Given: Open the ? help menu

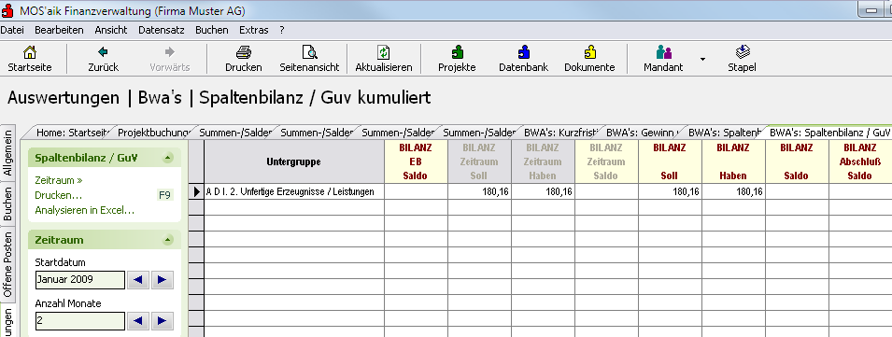Looking at the screenshot, I should [282, 30].
